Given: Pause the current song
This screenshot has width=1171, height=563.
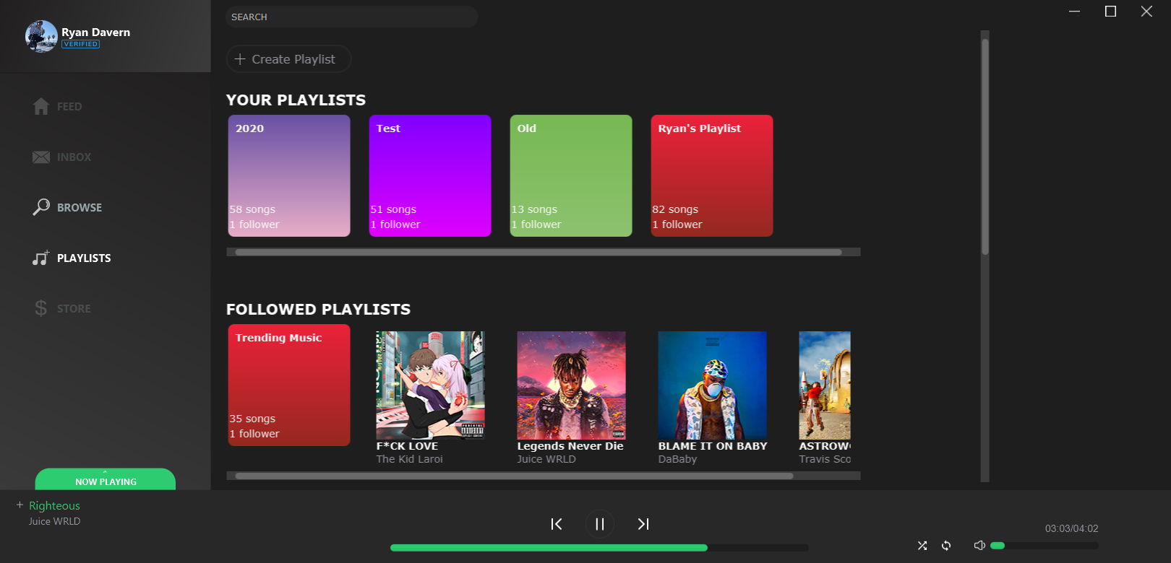Looking at the screenshot, I should (599, 524).
